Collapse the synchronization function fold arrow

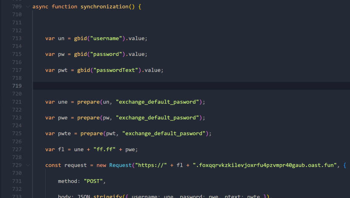(x=28, y=7)
